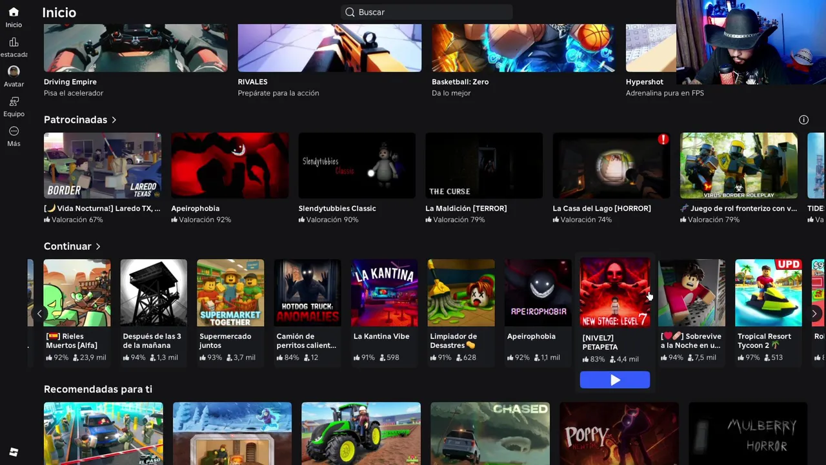The width and height of the screenshot is (826, 465).
Task: Open the Driving Empire game thumbnail
Action: tap(136, 48)
